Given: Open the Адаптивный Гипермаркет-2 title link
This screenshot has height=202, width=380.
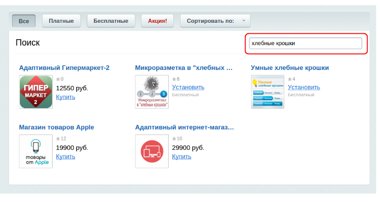Looking at the screenshot, I should coord(64,67).
